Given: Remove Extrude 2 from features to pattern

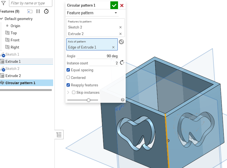Looking at the screenshot, I should tap(120, 34).
